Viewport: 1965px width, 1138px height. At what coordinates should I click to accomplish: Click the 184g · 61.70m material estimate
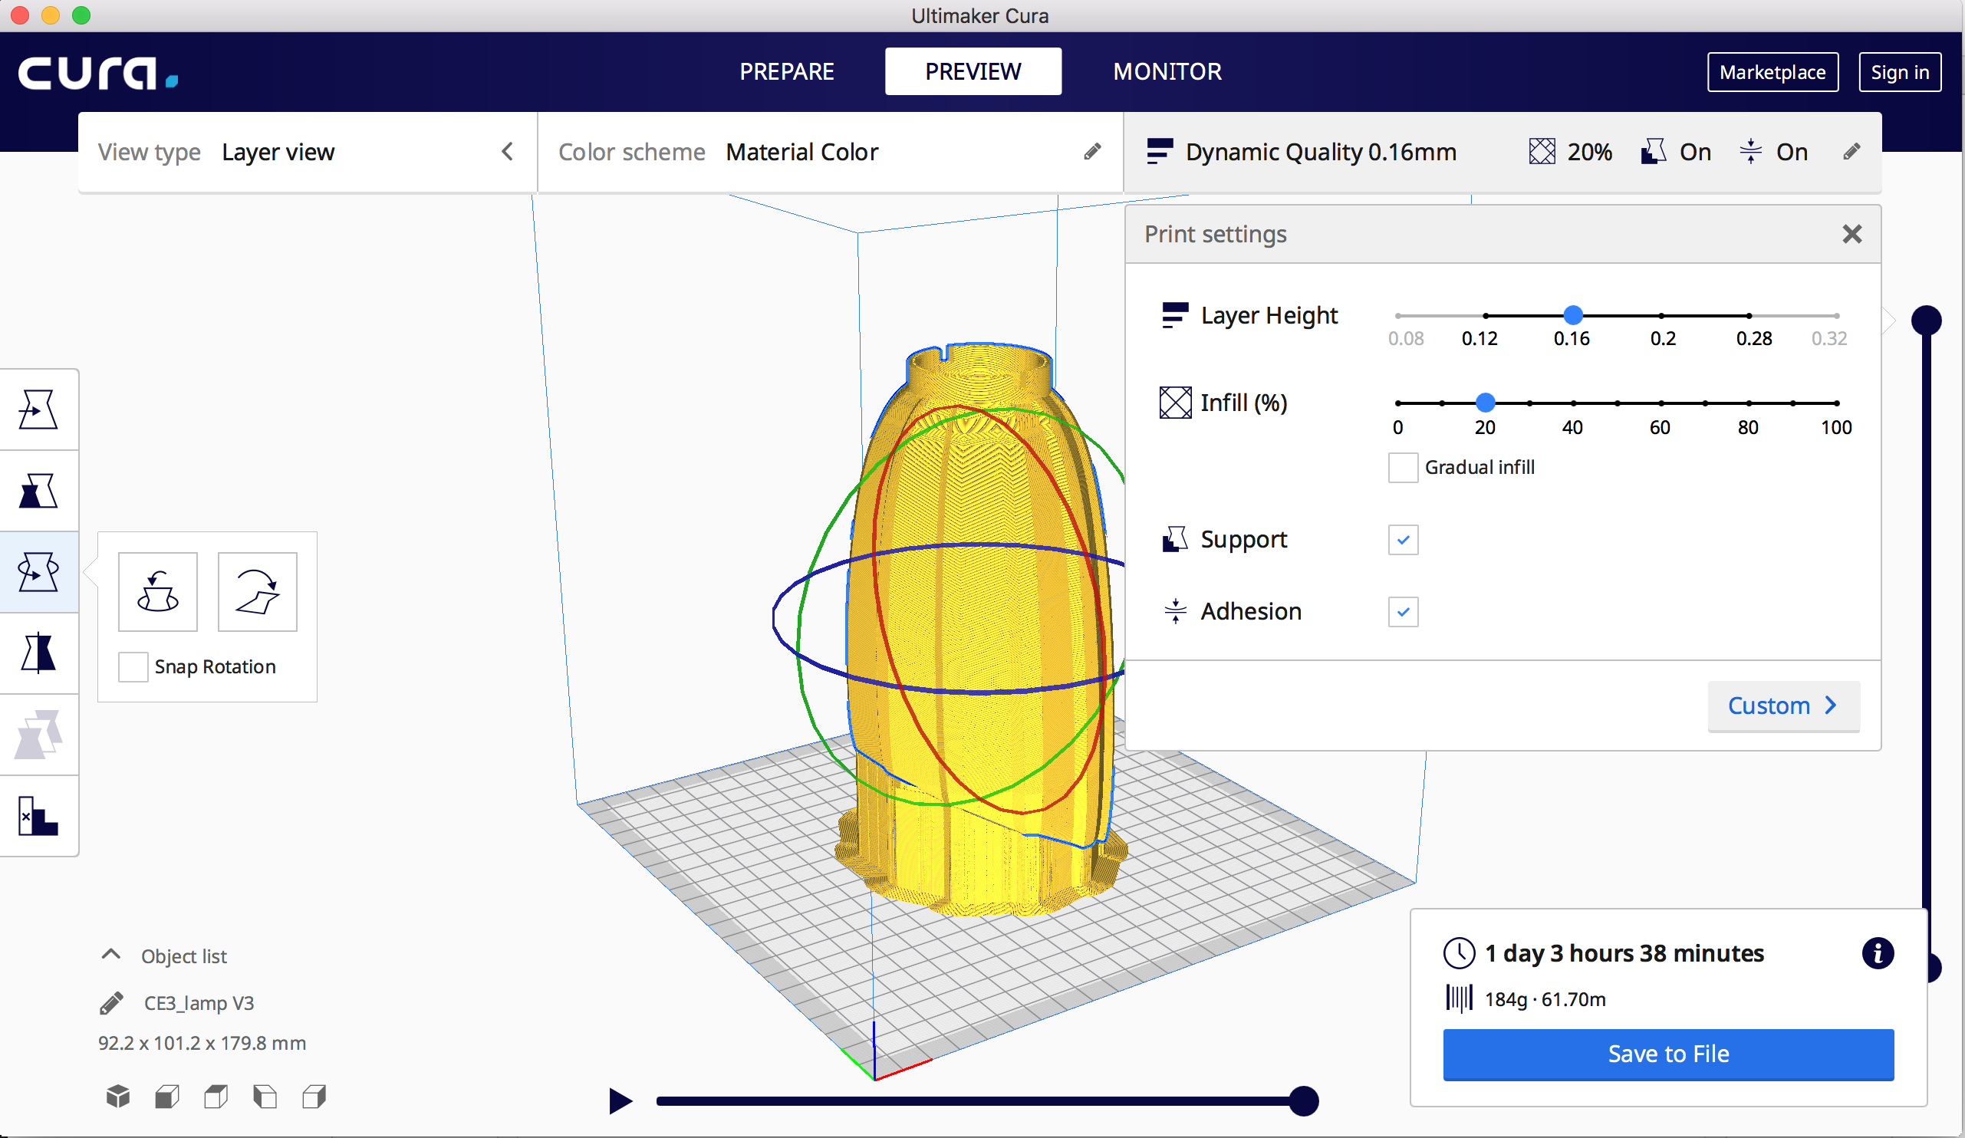[x=1545, y=999]
